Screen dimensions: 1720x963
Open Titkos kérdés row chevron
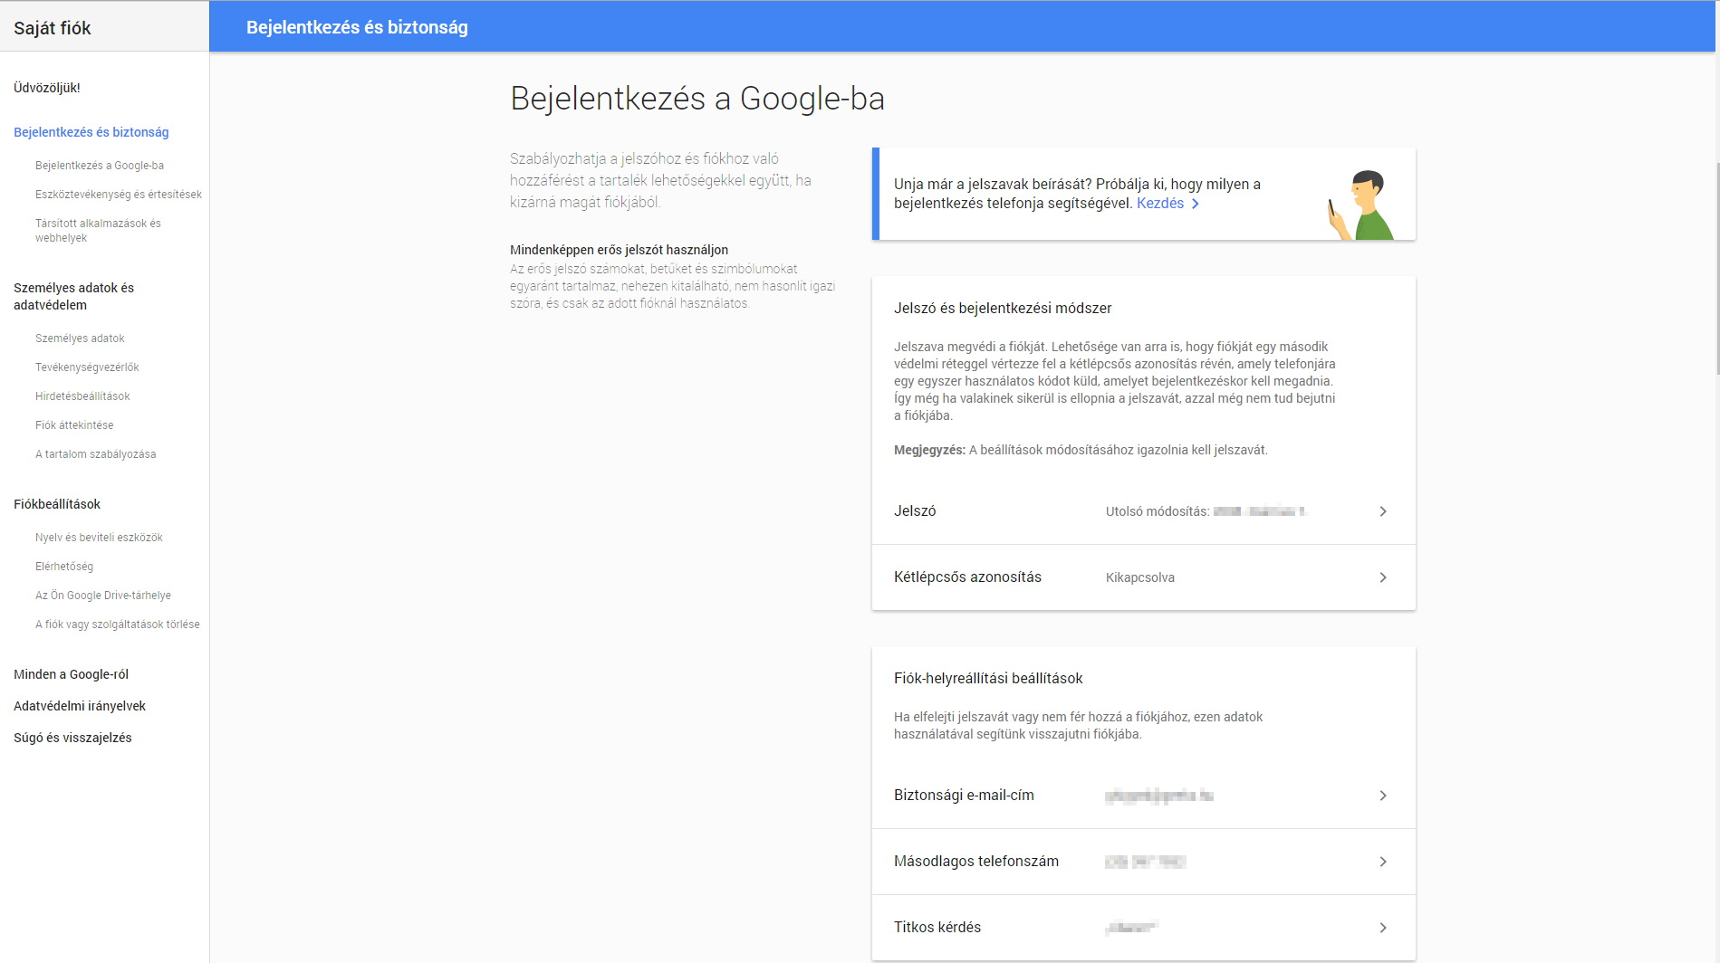pyautogui.click(x=1382, y=928)
